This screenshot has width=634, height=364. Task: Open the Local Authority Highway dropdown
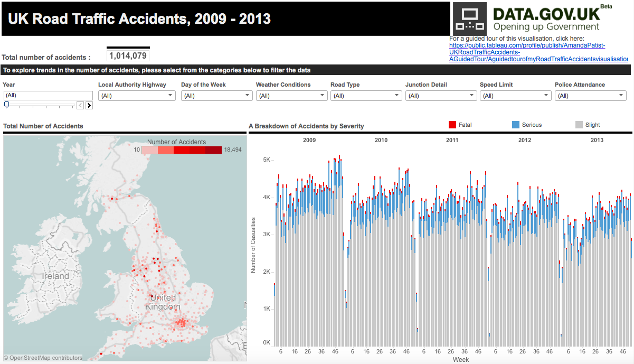click(x=136, y=96)
